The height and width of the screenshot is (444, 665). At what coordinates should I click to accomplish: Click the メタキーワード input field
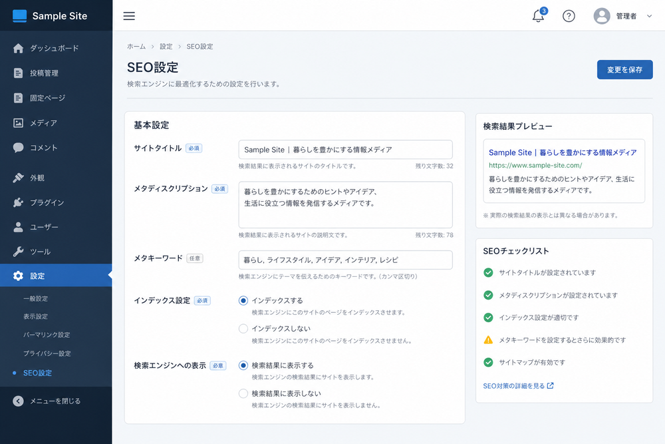click(x=345, y=260)
